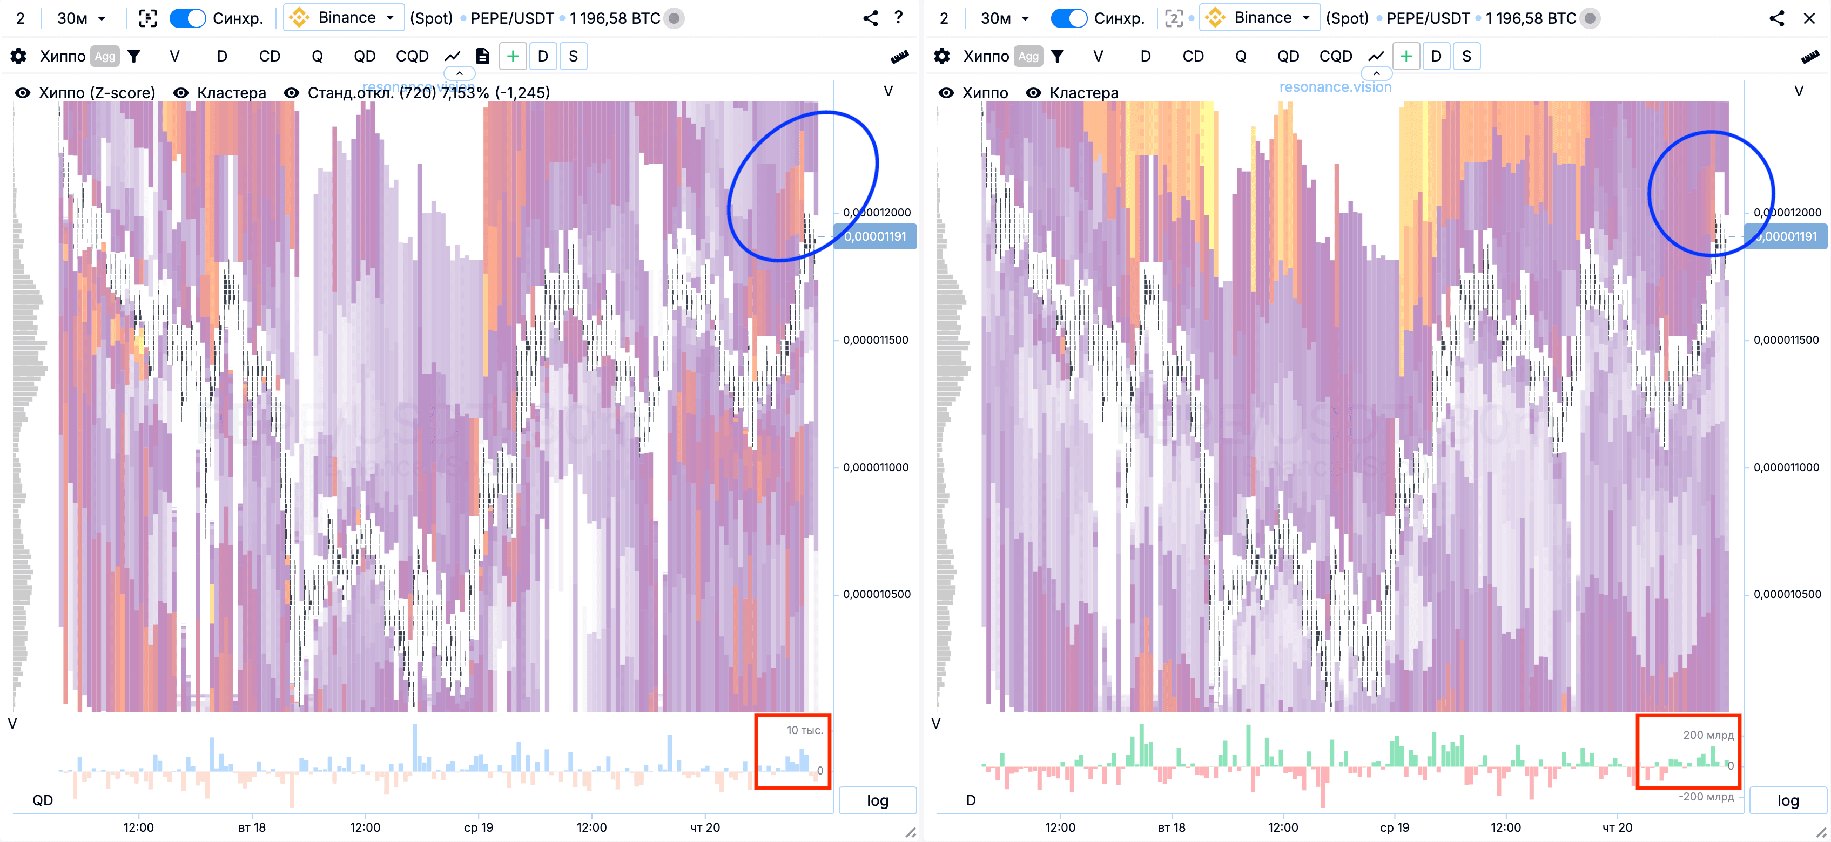1831x842 pixels.
Task: Click D indicator label below right chart
Action: [971, 800]
